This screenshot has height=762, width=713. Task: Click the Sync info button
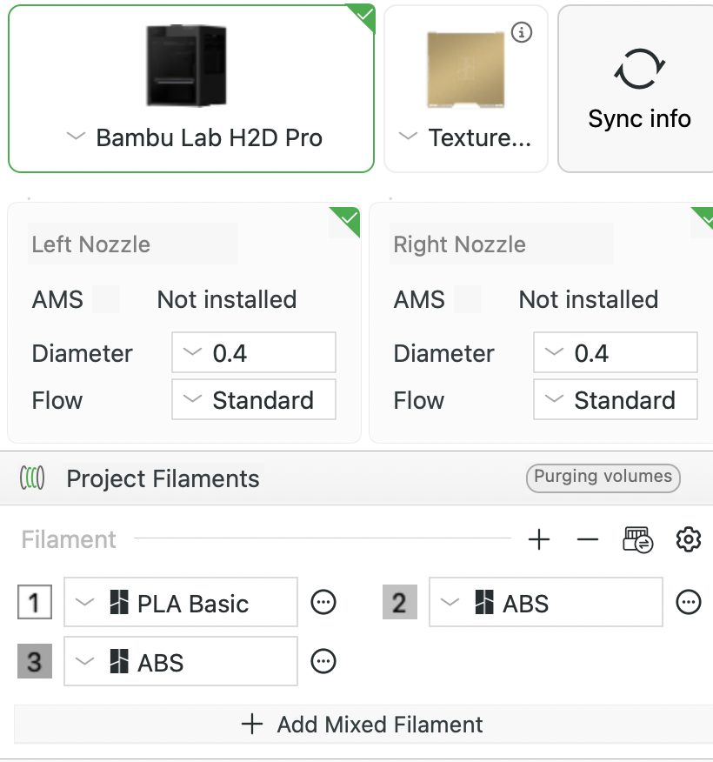637,89
